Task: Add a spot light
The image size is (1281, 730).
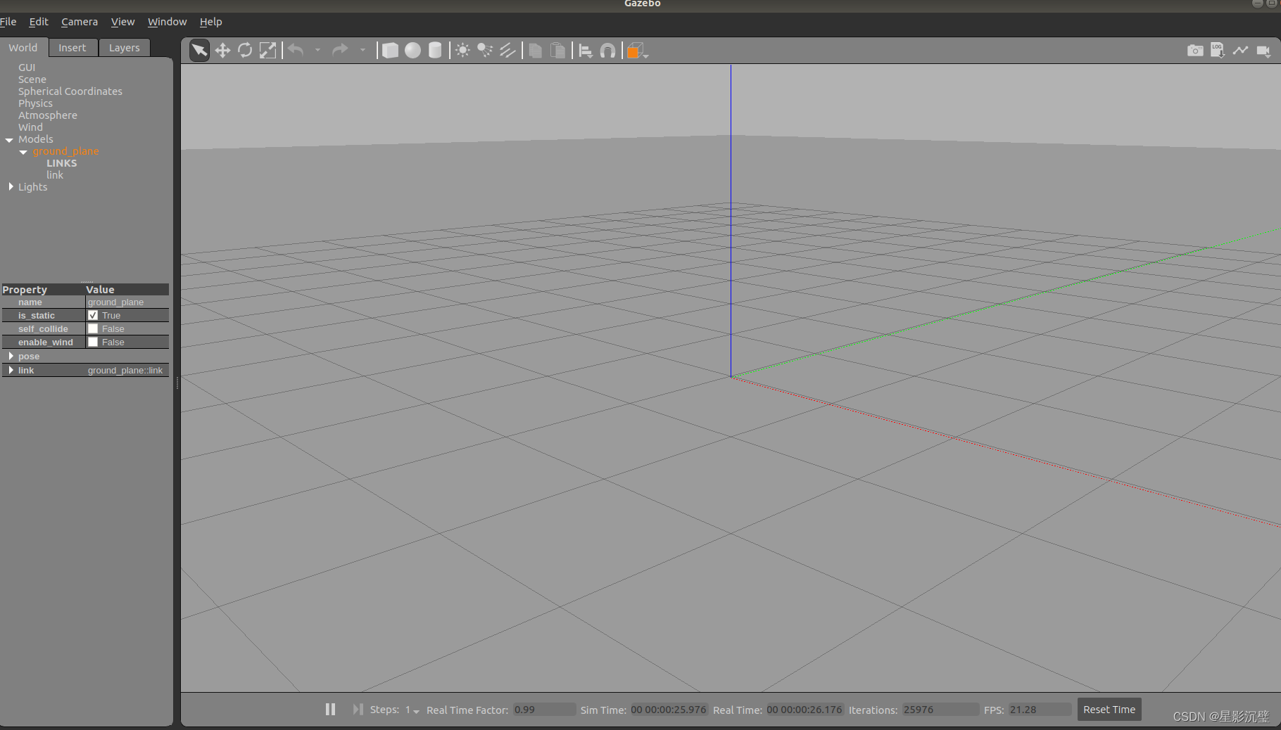Action: tap(485, 51)
